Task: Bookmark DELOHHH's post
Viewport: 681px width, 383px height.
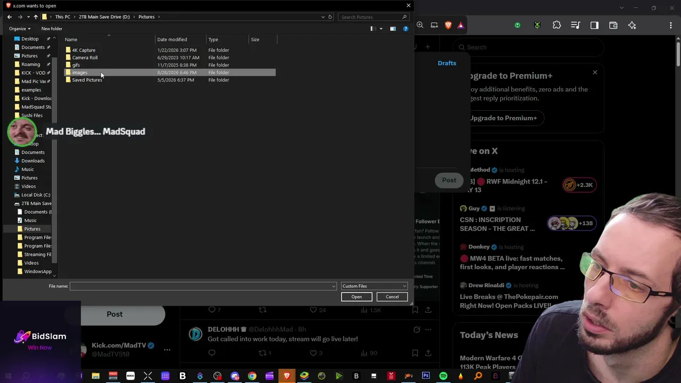Action: click(415, 353)
